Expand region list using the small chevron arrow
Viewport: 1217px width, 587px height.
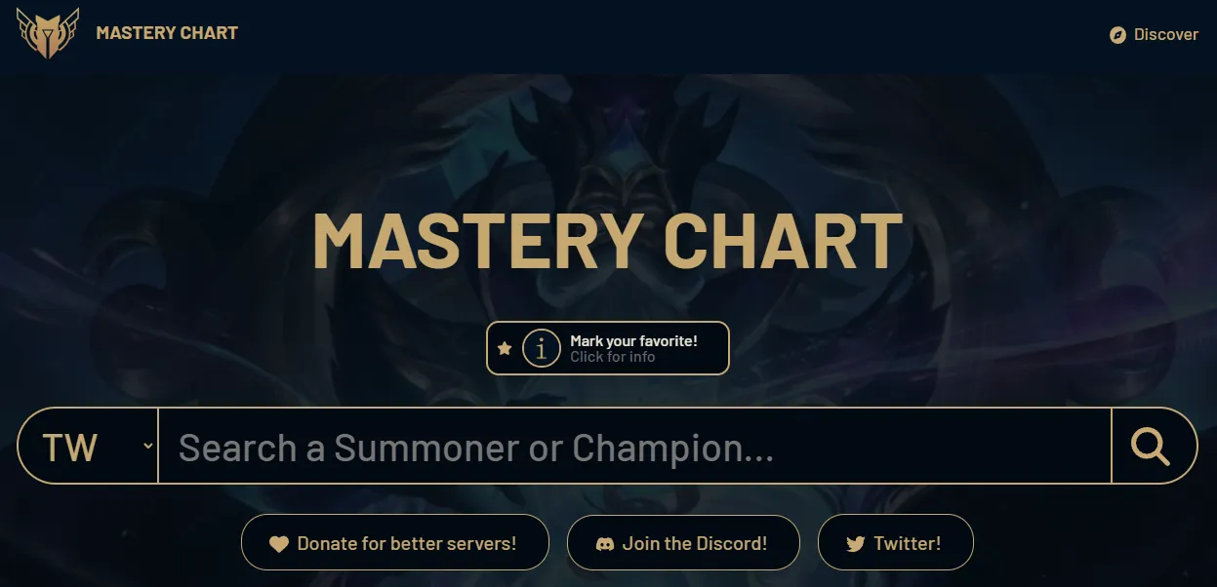(x=147, y=446)
